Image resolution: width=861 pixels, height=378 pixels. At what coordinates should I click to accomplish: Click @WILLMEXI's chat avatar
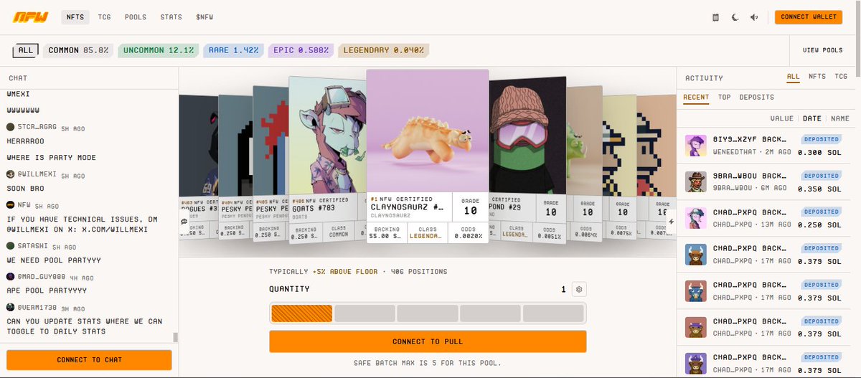point(11,174)
